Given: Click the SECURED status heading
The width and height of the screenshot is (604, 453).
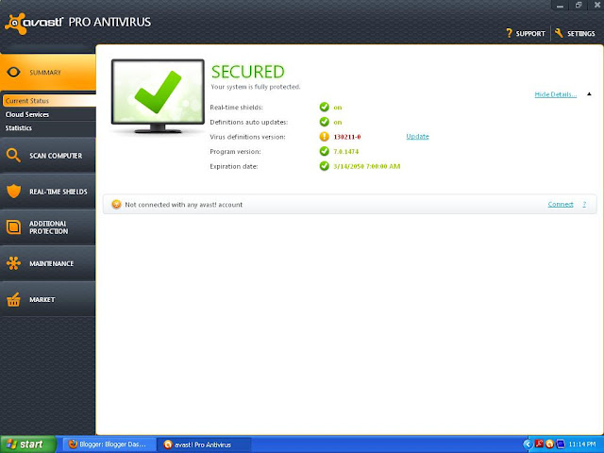Looking at the screenshot, I should (247, 72).
